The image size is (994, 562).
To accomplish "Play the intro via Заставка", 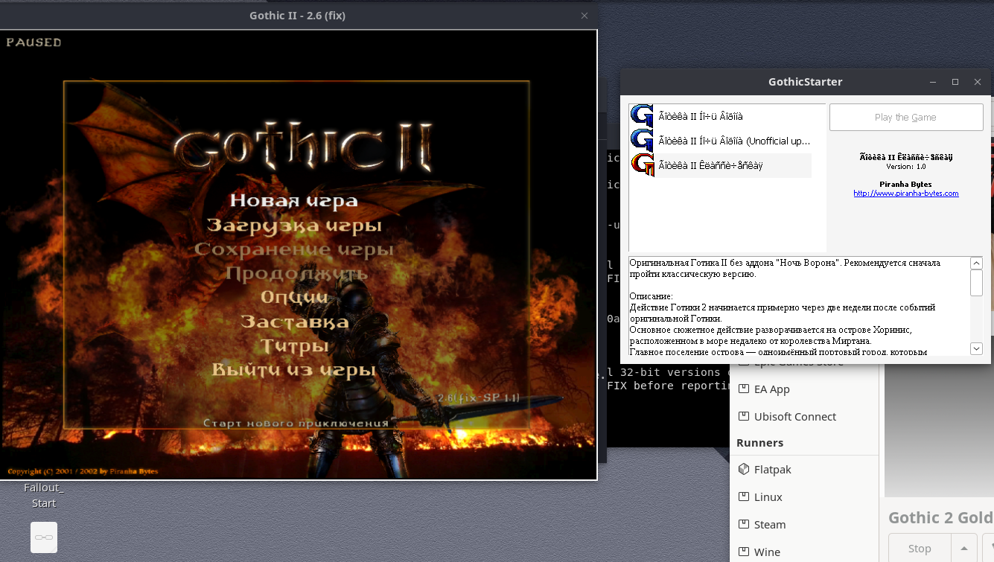I will click(295, 322).
